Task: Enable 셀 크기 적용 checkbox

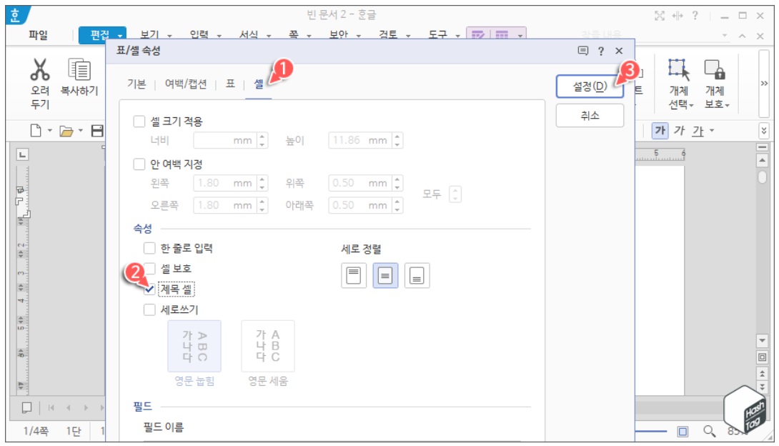Action: pos(139,122)
